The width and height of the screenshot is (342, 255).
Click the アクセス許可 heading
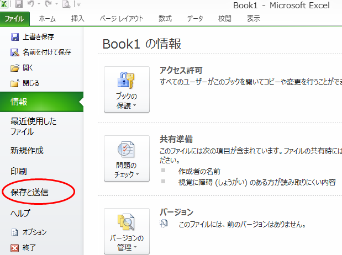(x=181, y=71)
